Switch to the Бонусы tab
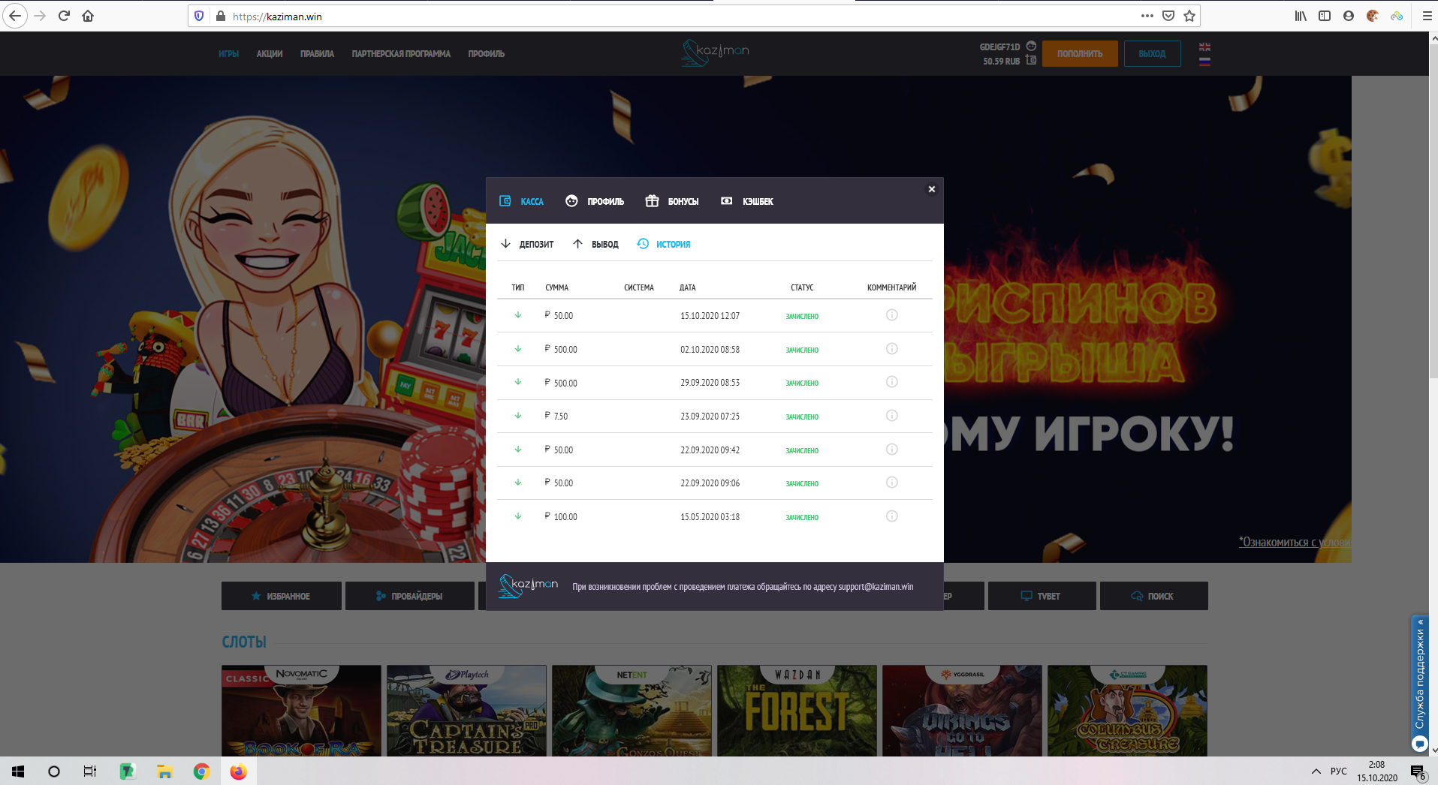The width and height of the screenshot is (1438, 785). click(x=672, y=201)
